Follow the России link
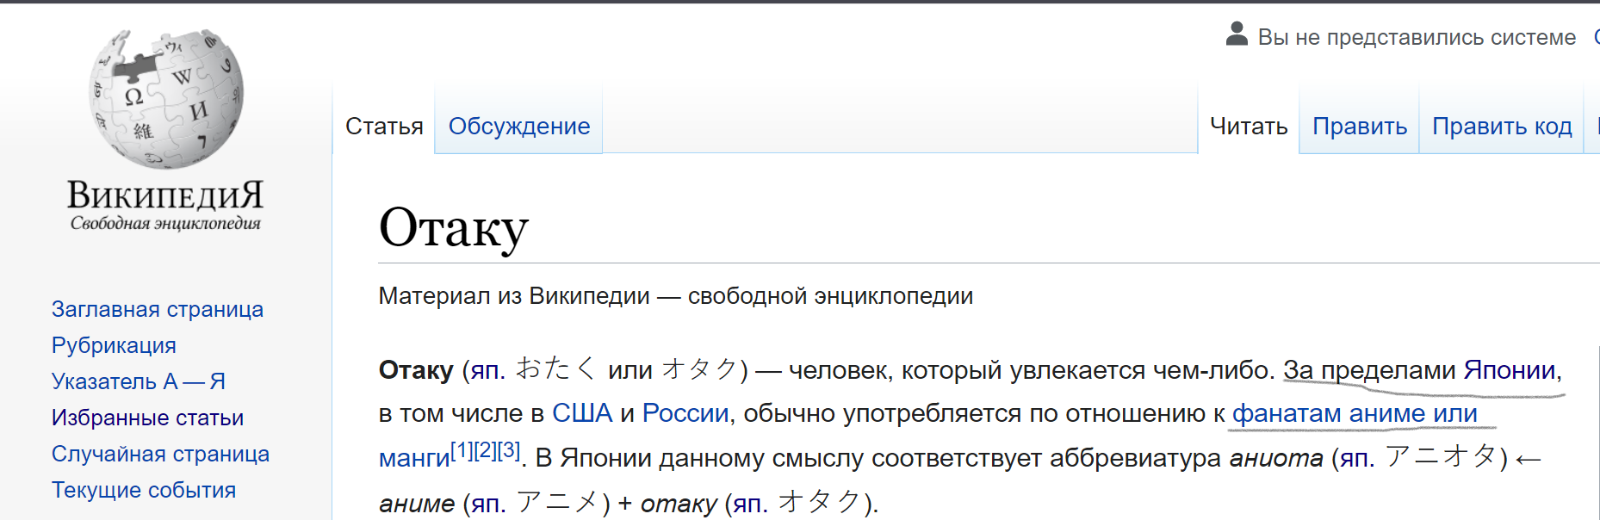 point(685,413)
